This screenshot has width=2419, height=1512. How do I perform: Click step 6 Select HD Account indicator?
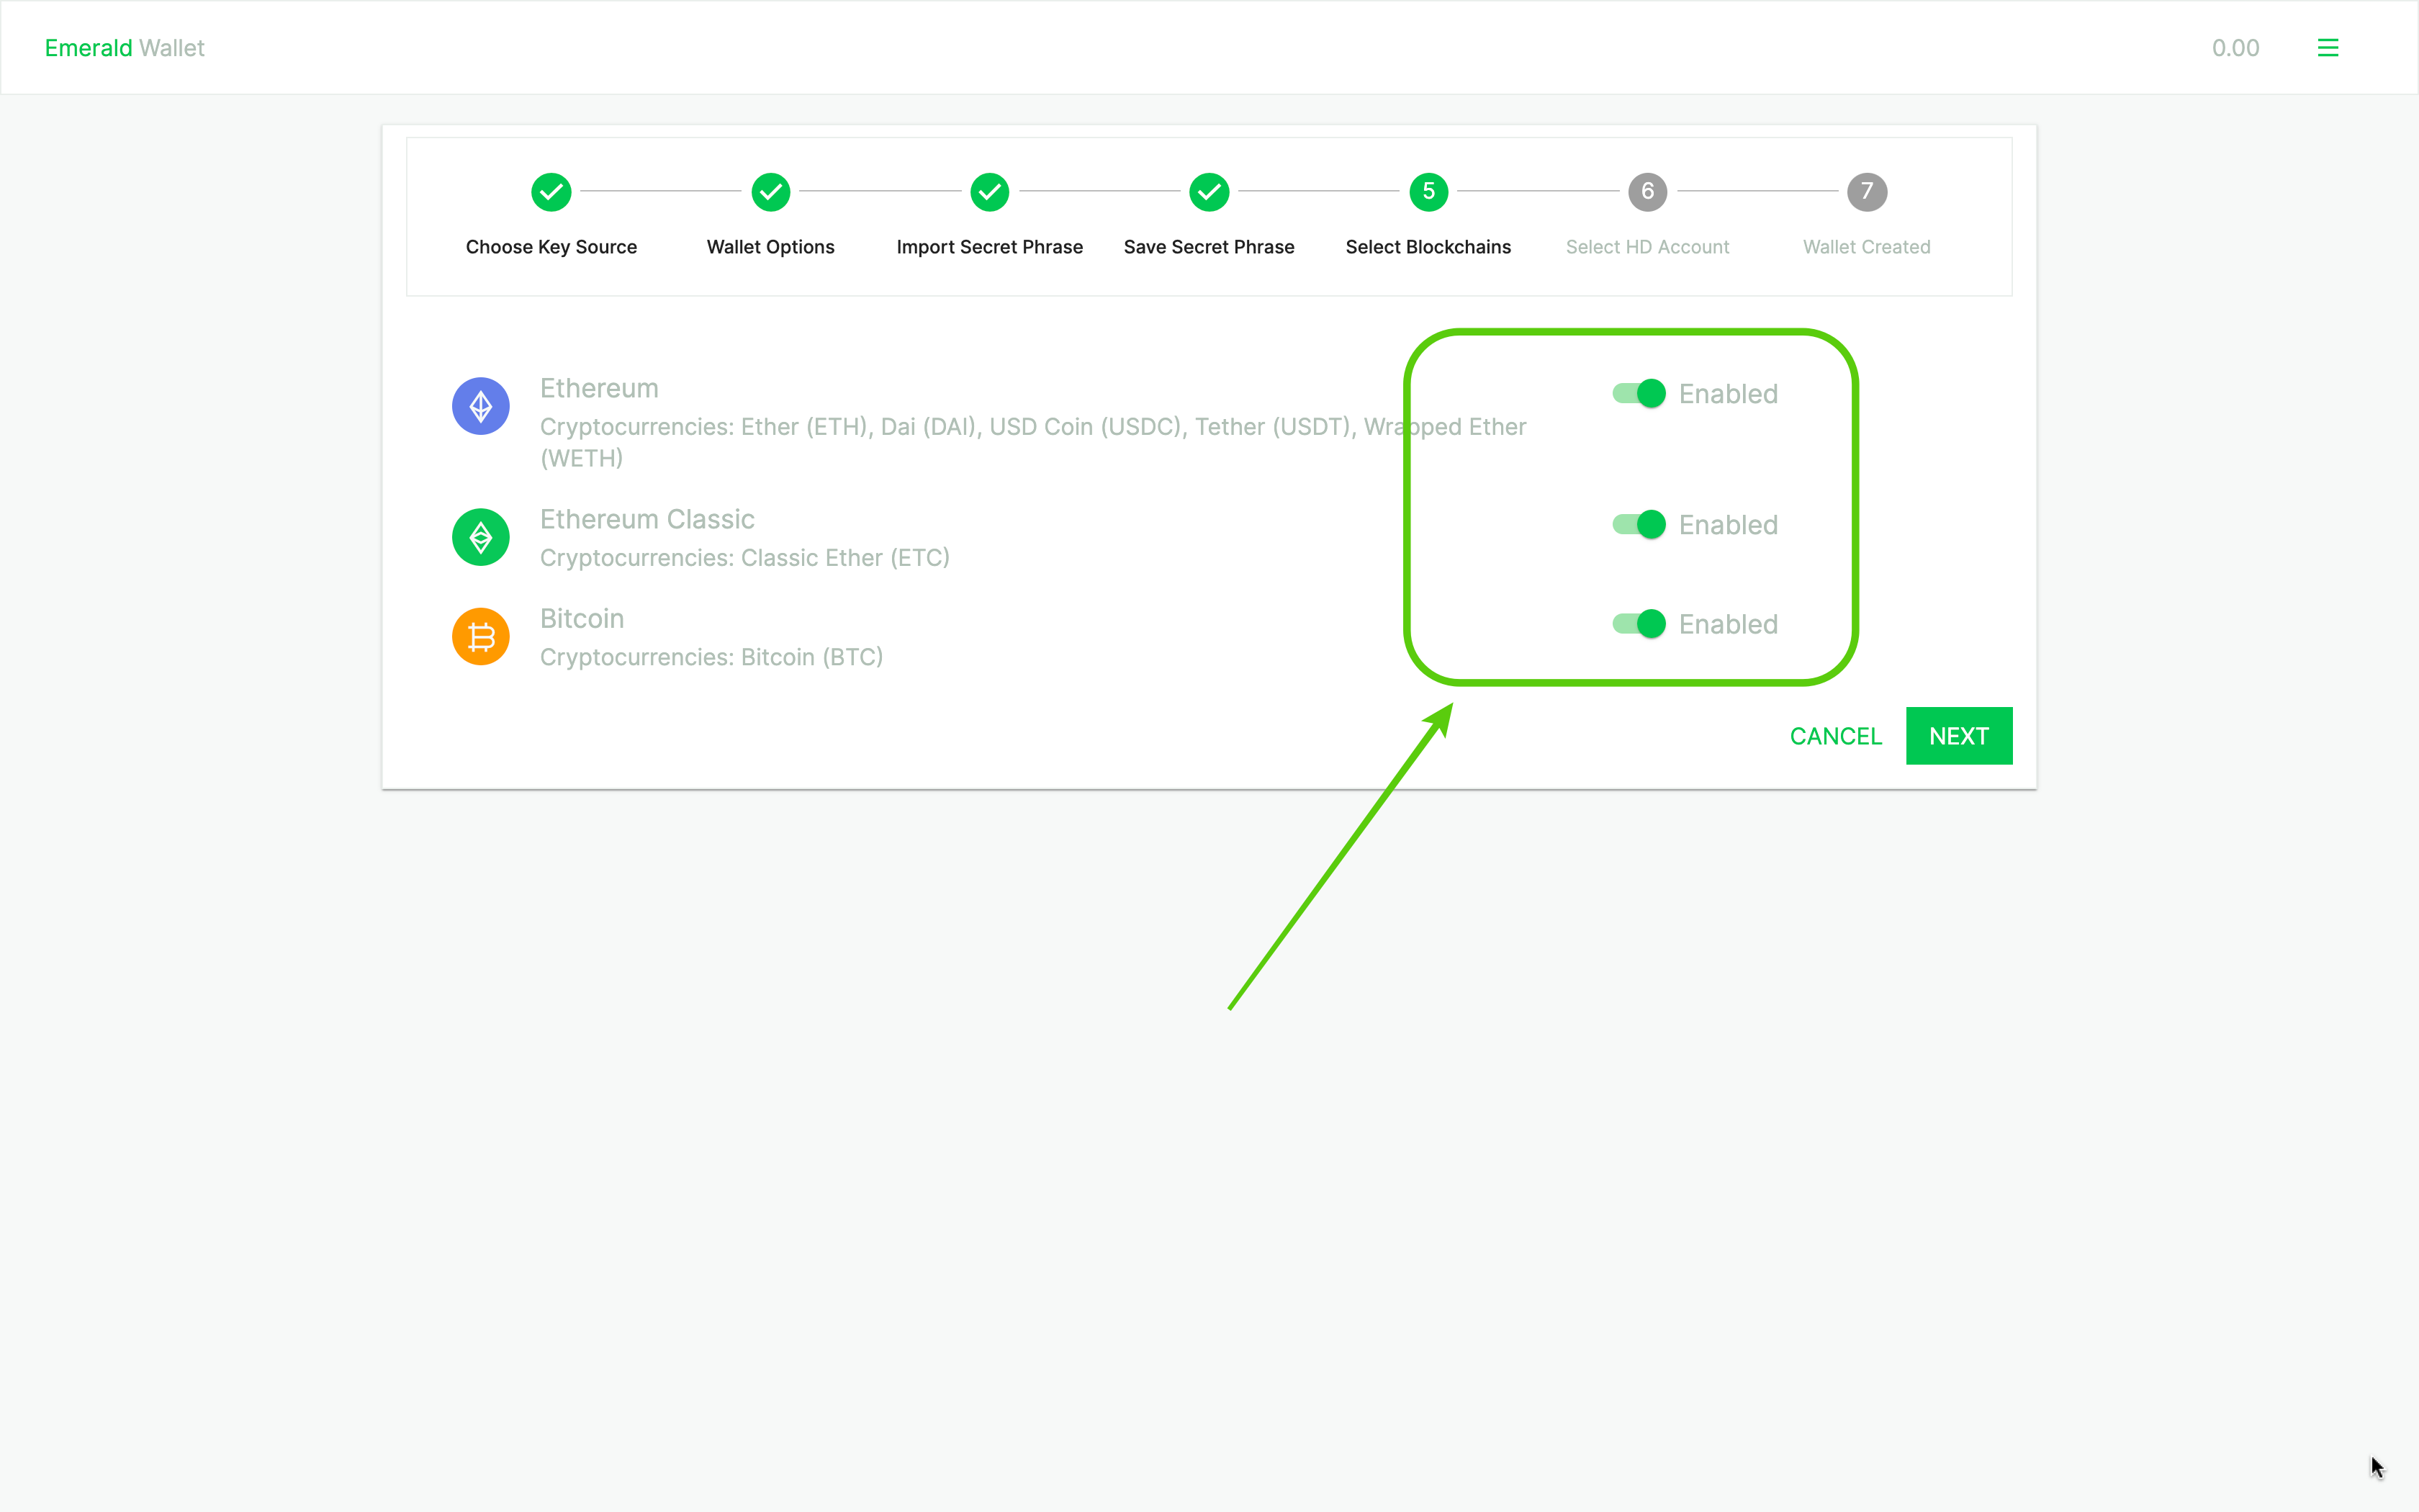(1647, 190)
